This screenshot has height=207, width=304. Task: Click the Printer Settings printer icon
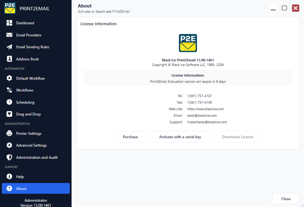[x=9, y=133]
